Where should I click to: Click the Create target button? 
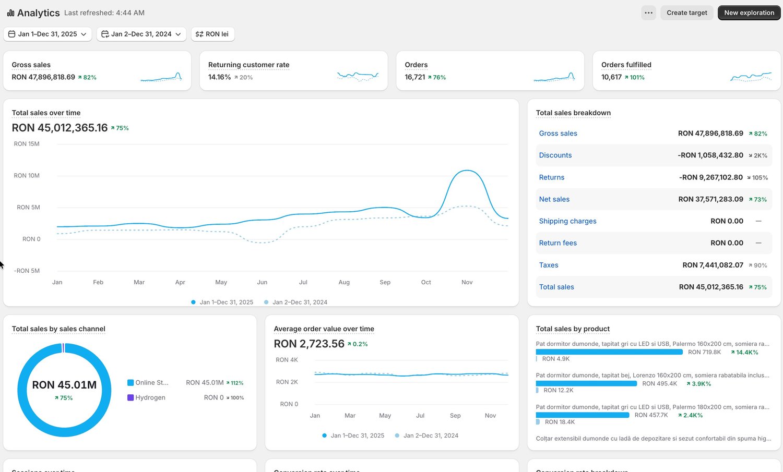(687, 13)
